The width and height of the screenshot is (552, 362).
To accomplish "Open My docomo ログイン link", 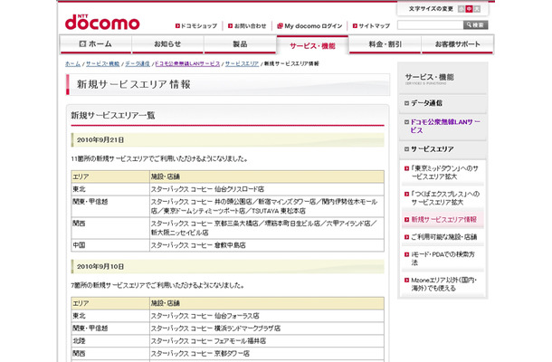I will coord(313,25).
